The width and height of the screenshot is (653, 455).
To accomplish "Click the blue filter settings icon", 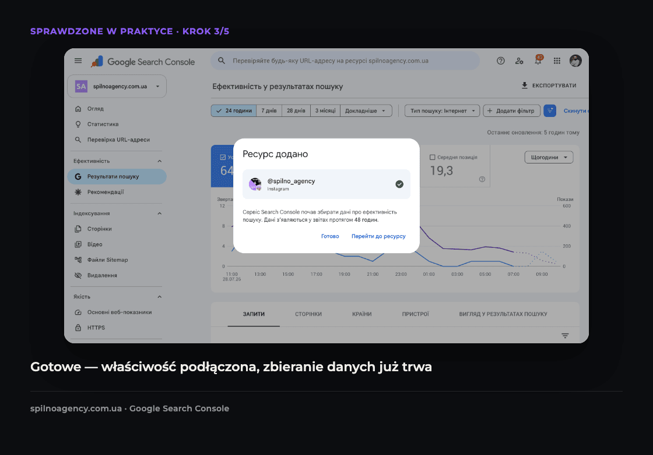I will (550, 111).
